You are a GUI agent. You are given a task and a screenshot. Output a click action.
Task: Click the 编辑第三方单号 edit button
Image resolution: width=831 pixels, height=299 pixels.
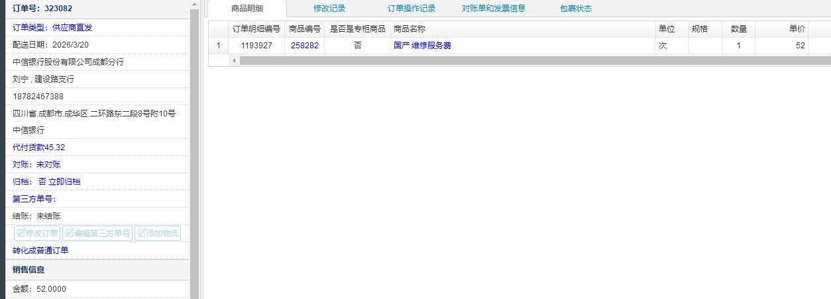click(97, 233)
